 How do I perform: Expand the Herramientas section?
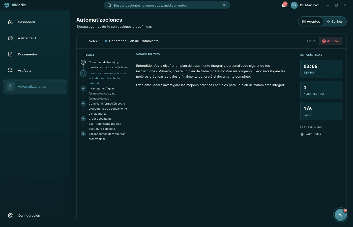[x=311, y=127]
